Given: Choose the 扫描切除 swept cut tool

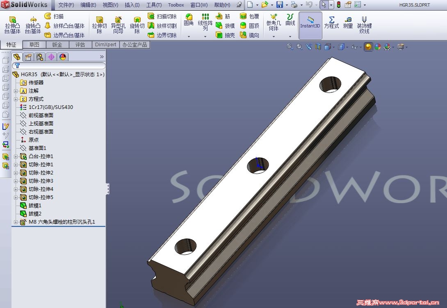Looking at the screenshot, I should [x=162, y=16].
